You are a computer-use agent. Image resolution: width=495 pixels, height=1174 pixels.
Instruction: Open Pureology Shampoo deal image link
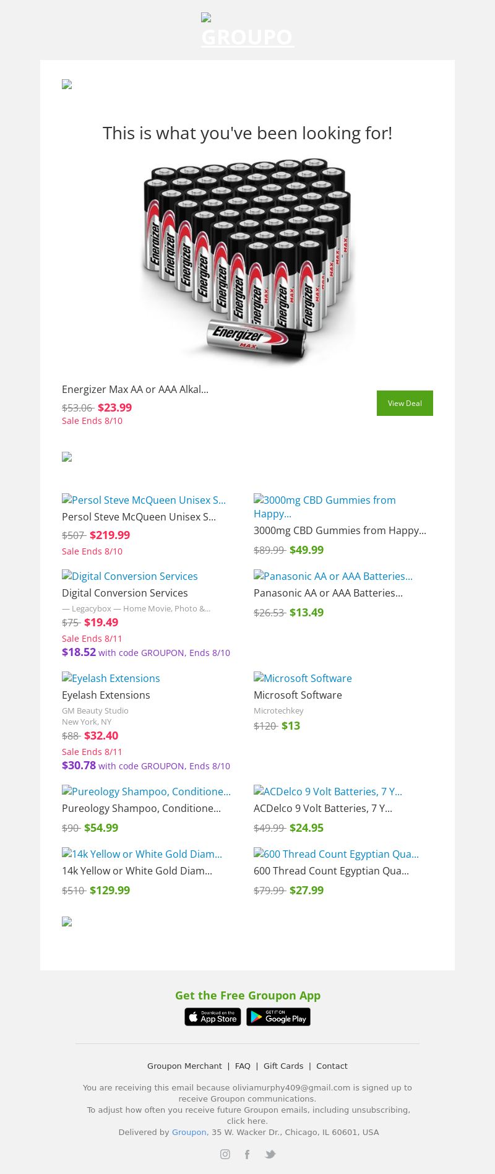(146, 792)
